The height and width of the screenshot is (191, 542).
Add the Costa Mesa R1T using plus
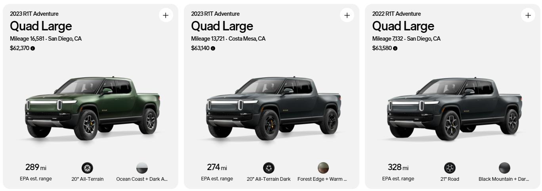click(347, 15)
